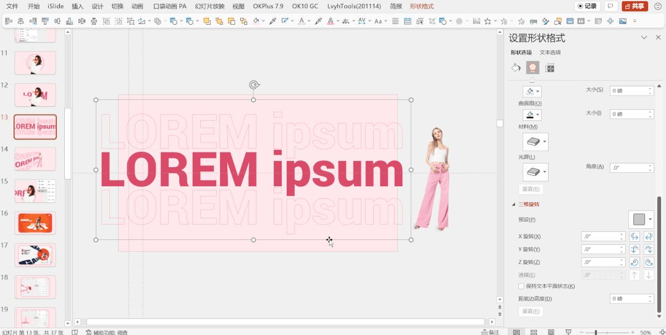Open the Size & Properties pane icon
The width and height of the screenshot is (666, 335).
(x=550, y=68)
